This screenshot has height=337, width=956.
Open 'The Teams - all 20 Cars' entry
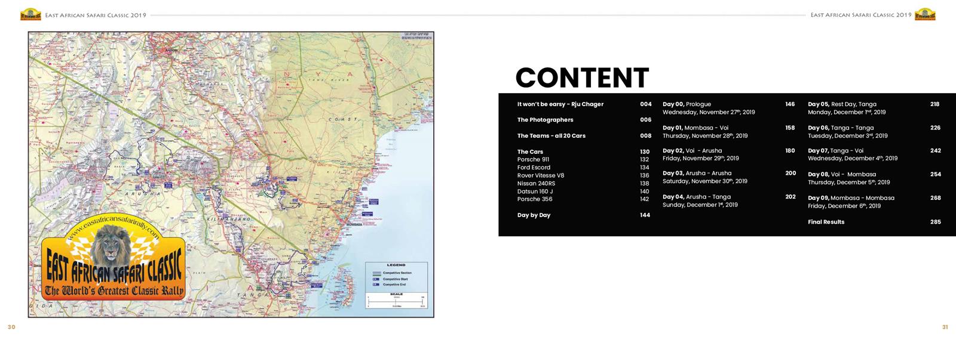551,136
